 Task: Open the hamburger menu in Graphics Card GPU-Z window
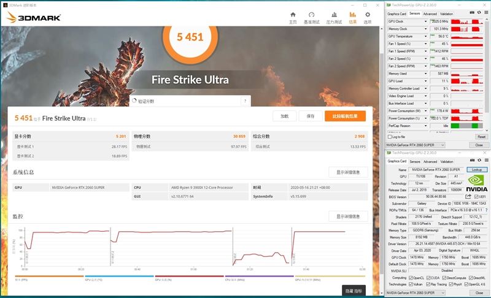point(486,160)
